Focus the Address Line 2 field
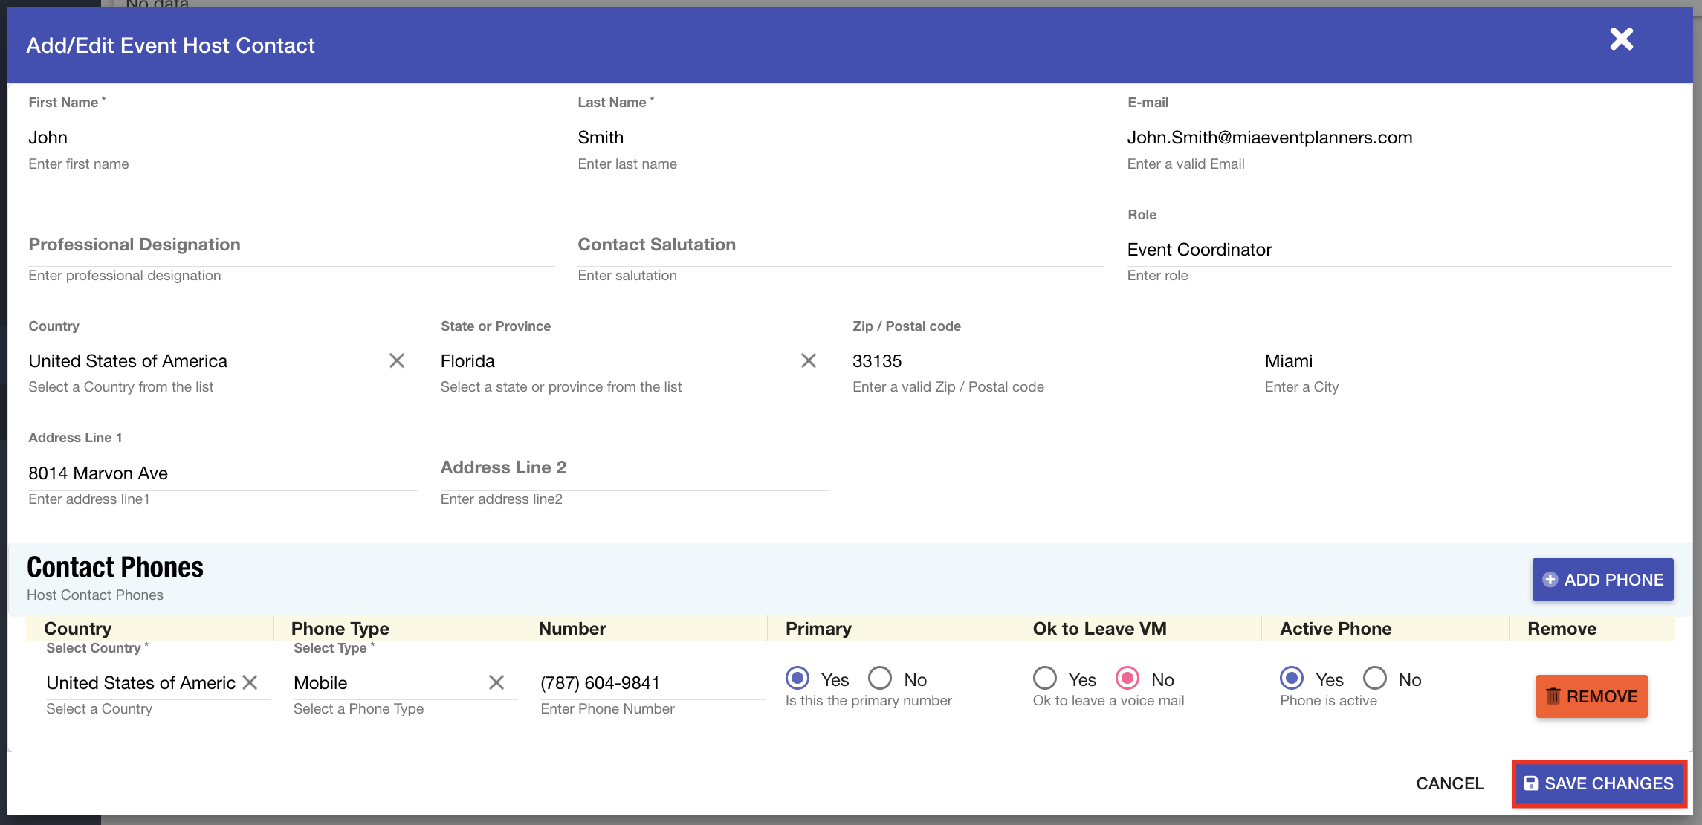This screenshot has width=1702, height=825. tap(635, 468)
